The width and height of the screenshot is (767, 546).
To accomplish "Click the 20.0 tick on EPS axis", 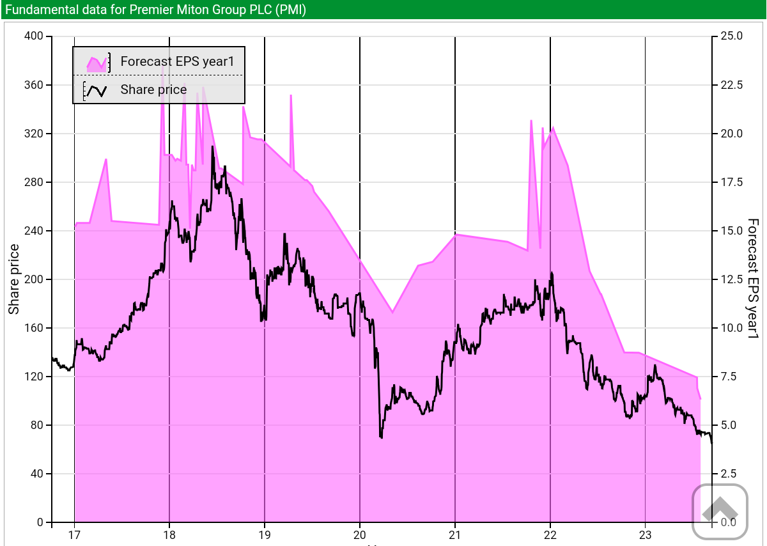I will (x=731, y=134).
